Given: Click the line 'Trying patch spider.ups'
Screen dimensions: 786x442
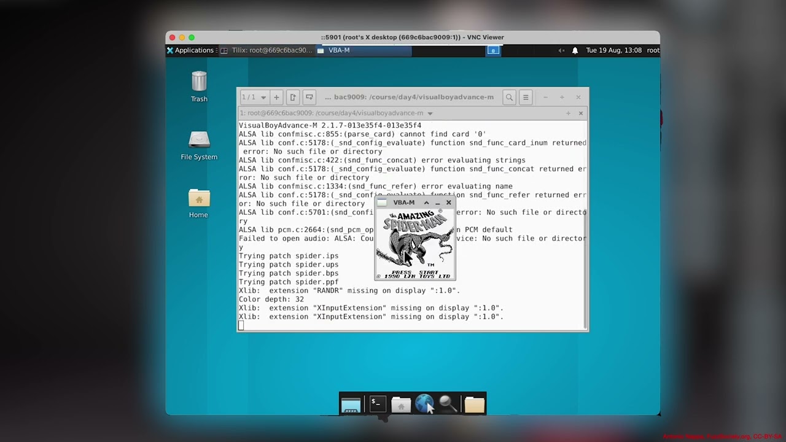Looking at the screenshot, I should 289,265.
